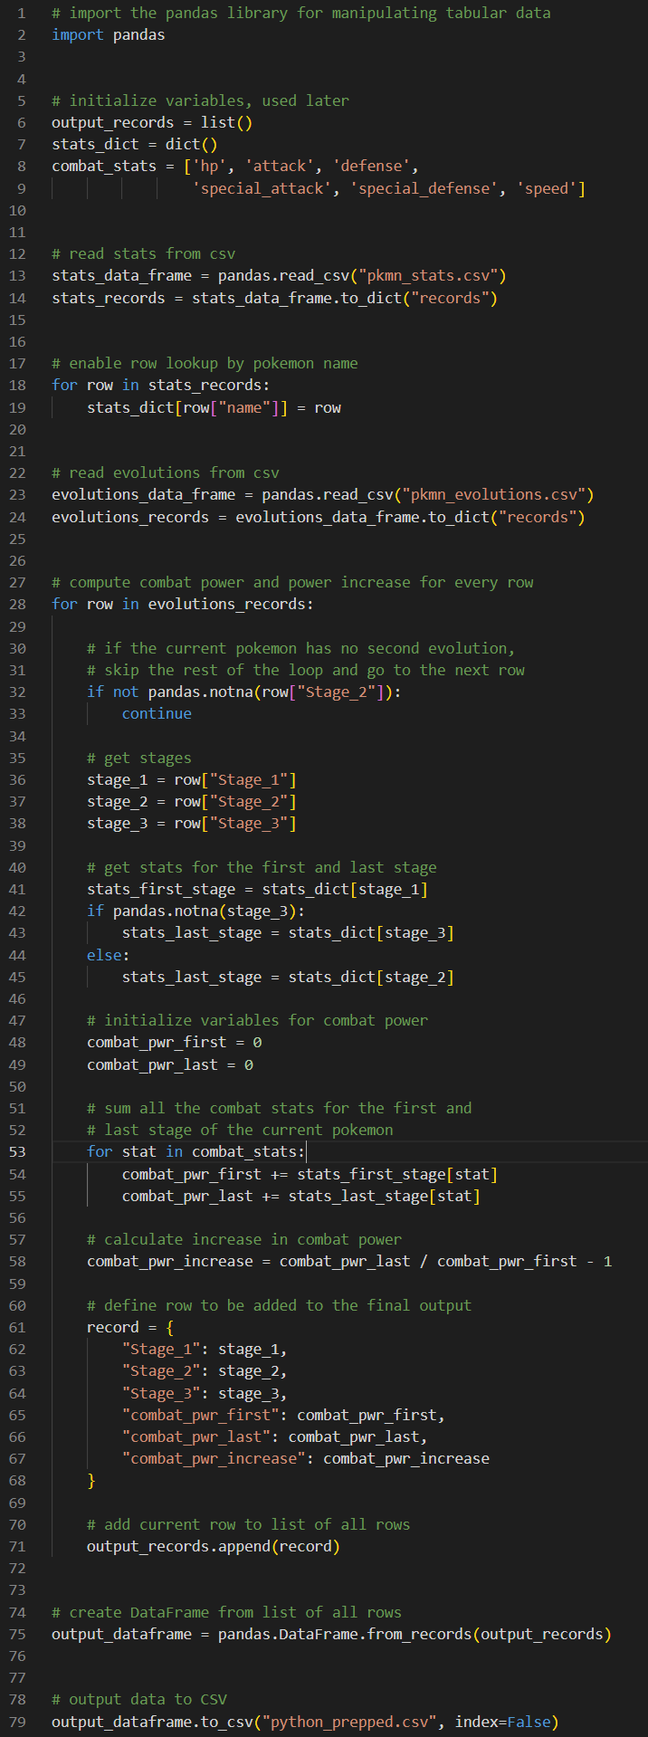Image resolution: width=648 pixels, height=1737 pixels.
Task: Click line number 61 in the gutter
Action: tap(17, 1327)
